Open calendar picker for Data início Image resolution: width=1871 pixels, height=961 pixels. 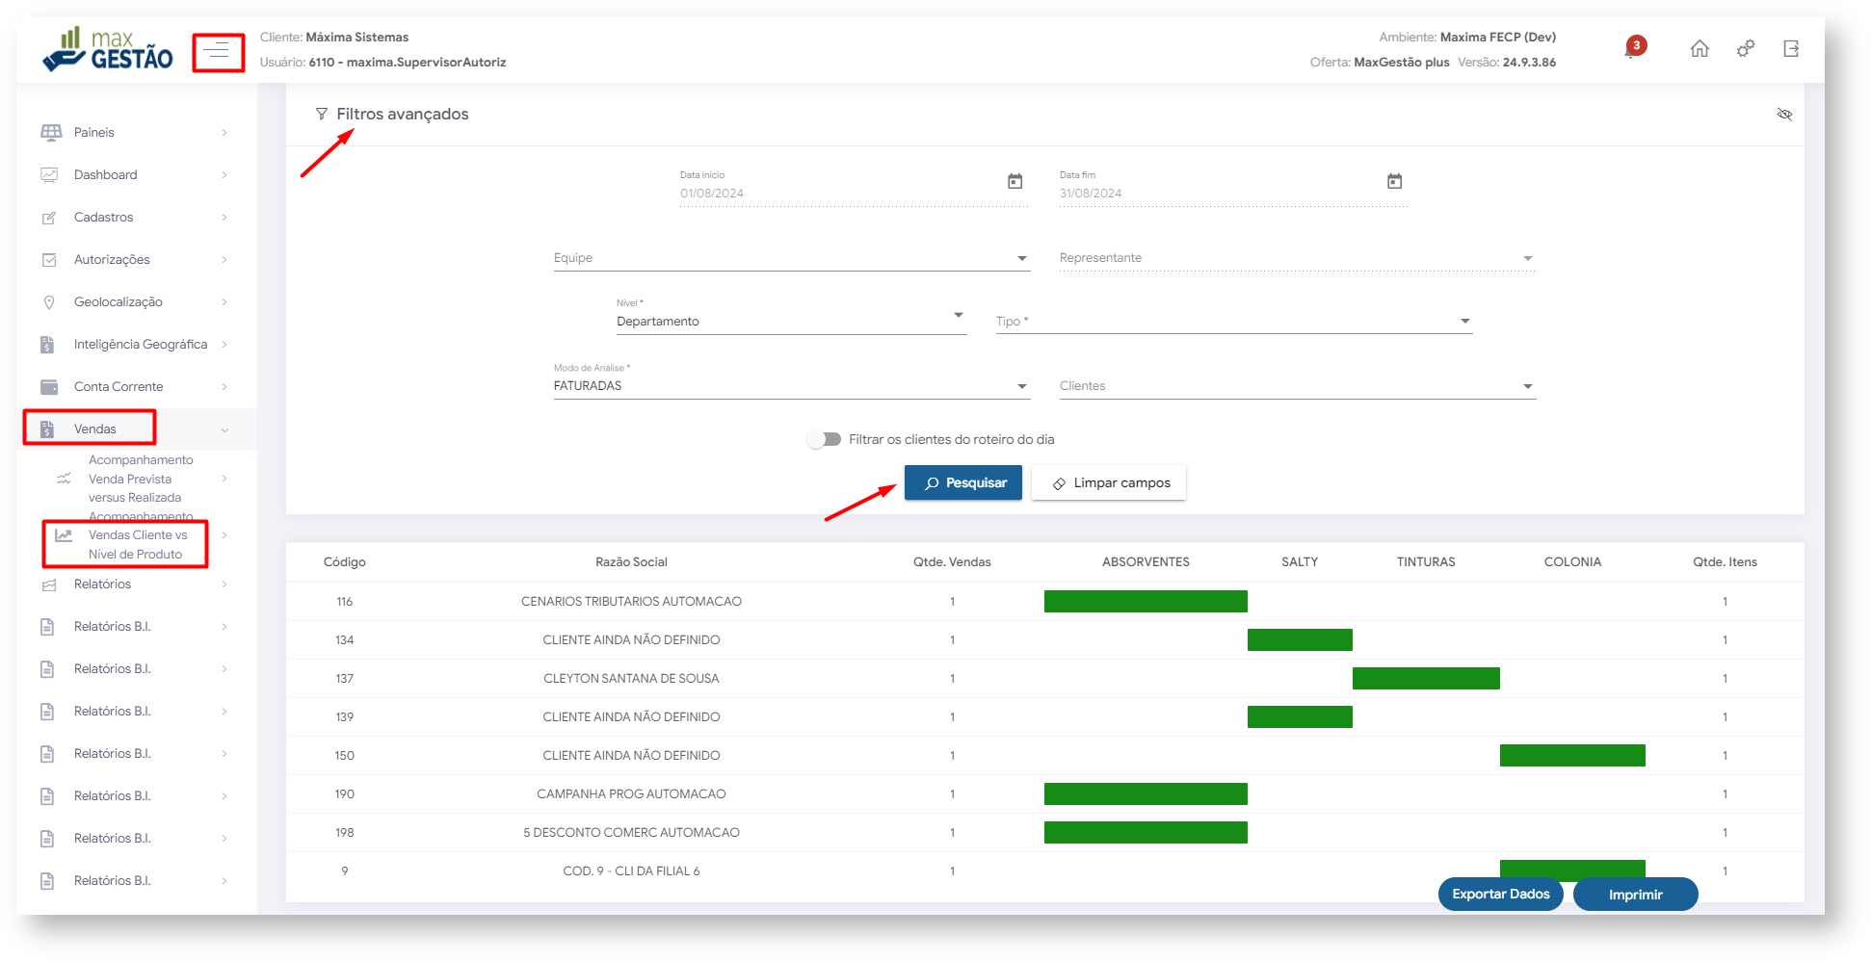[1015, 182]
